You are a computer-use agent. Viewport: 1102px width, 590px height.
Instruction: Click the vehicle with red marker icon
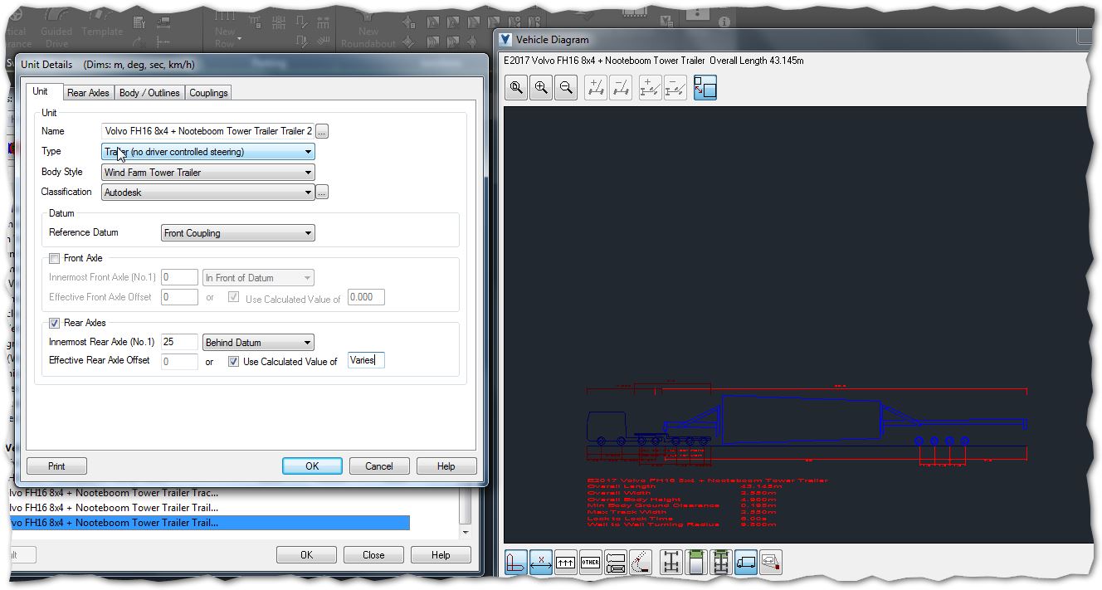(771, 563)
